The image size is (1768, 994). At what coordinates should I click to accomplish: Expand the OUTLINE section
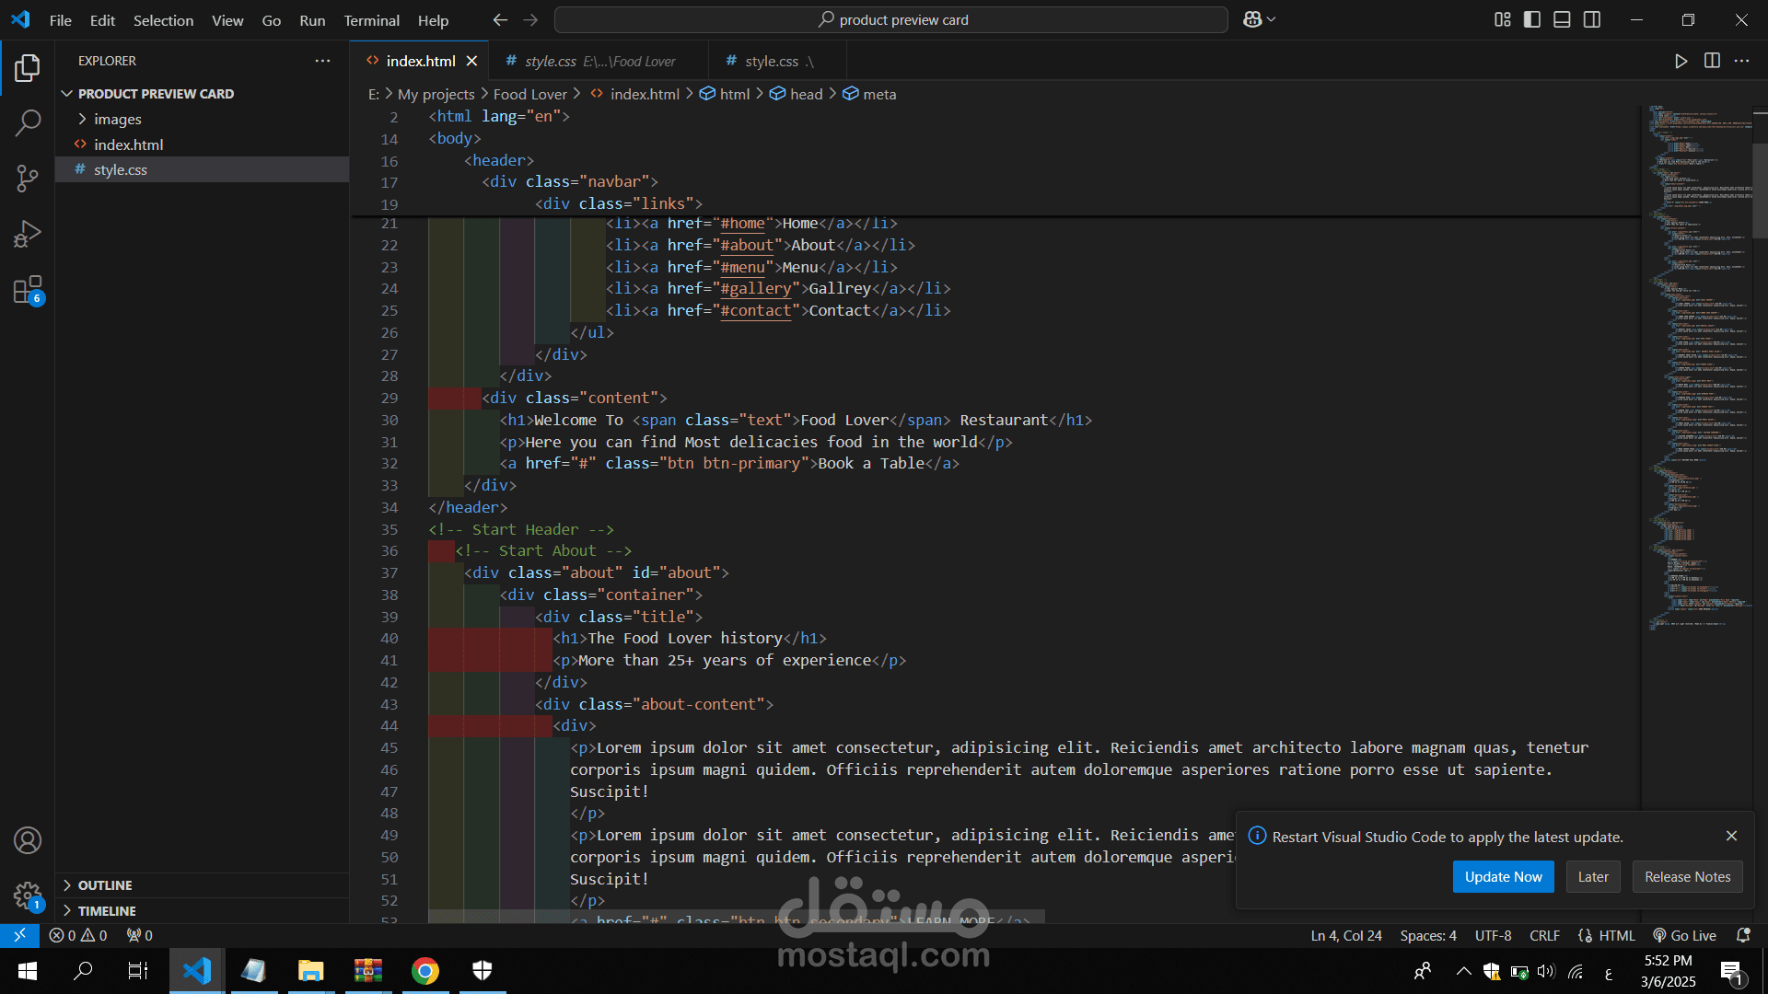[x=105, y=885]
